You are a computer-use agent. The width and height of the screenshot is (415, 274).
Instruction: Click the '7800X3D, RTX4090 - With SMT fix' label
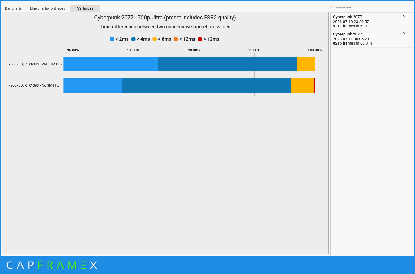click(35, 64)
